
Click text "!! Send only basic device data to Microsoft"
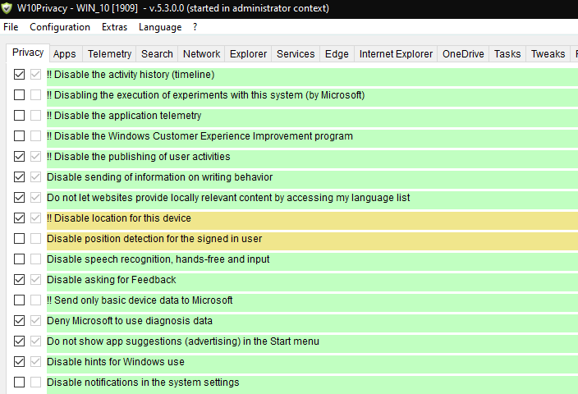(140, 300)
